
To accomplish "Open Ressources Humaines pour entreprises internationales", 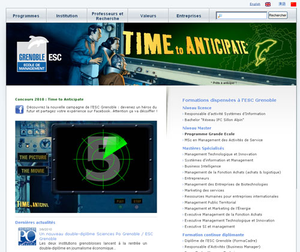I will (x=232, y=196).
